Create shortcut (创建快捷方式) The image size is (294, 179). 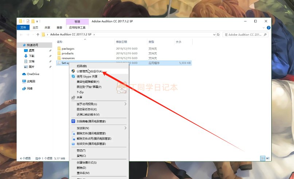coord(86,163)
